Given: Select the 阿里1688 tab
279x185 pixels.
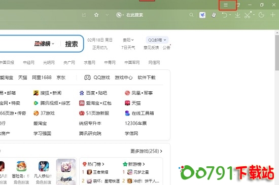Looking at the screenshot, I should point(42,78).
